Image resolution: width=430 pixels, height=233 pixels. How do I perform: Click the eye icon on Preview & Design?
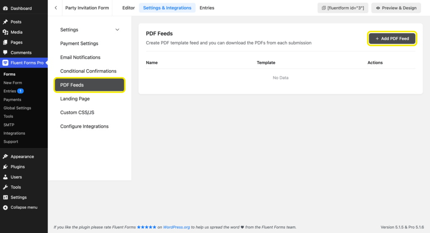pyautogui.click(x=378, y=8)
